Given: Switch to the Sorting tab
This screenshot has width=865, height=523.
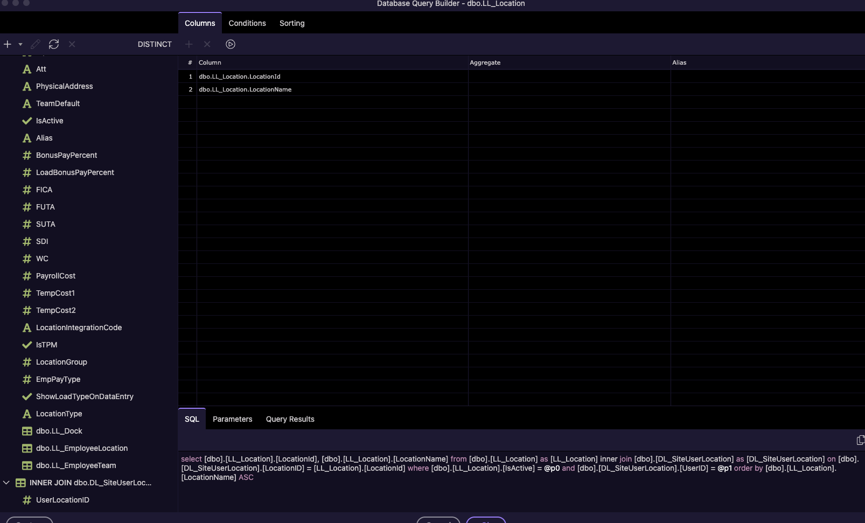Looking at the screenshot, I should [292, 23].
